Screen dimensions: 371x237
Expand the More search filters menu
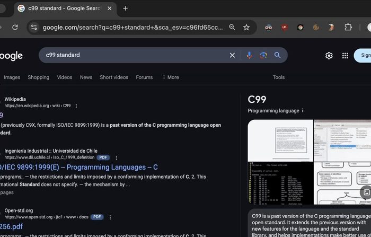171,77
